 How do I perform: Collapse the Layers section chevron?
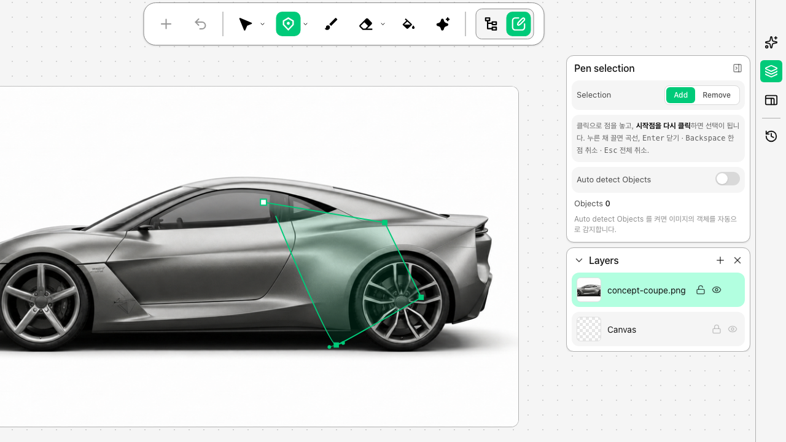tap(579, 260)
